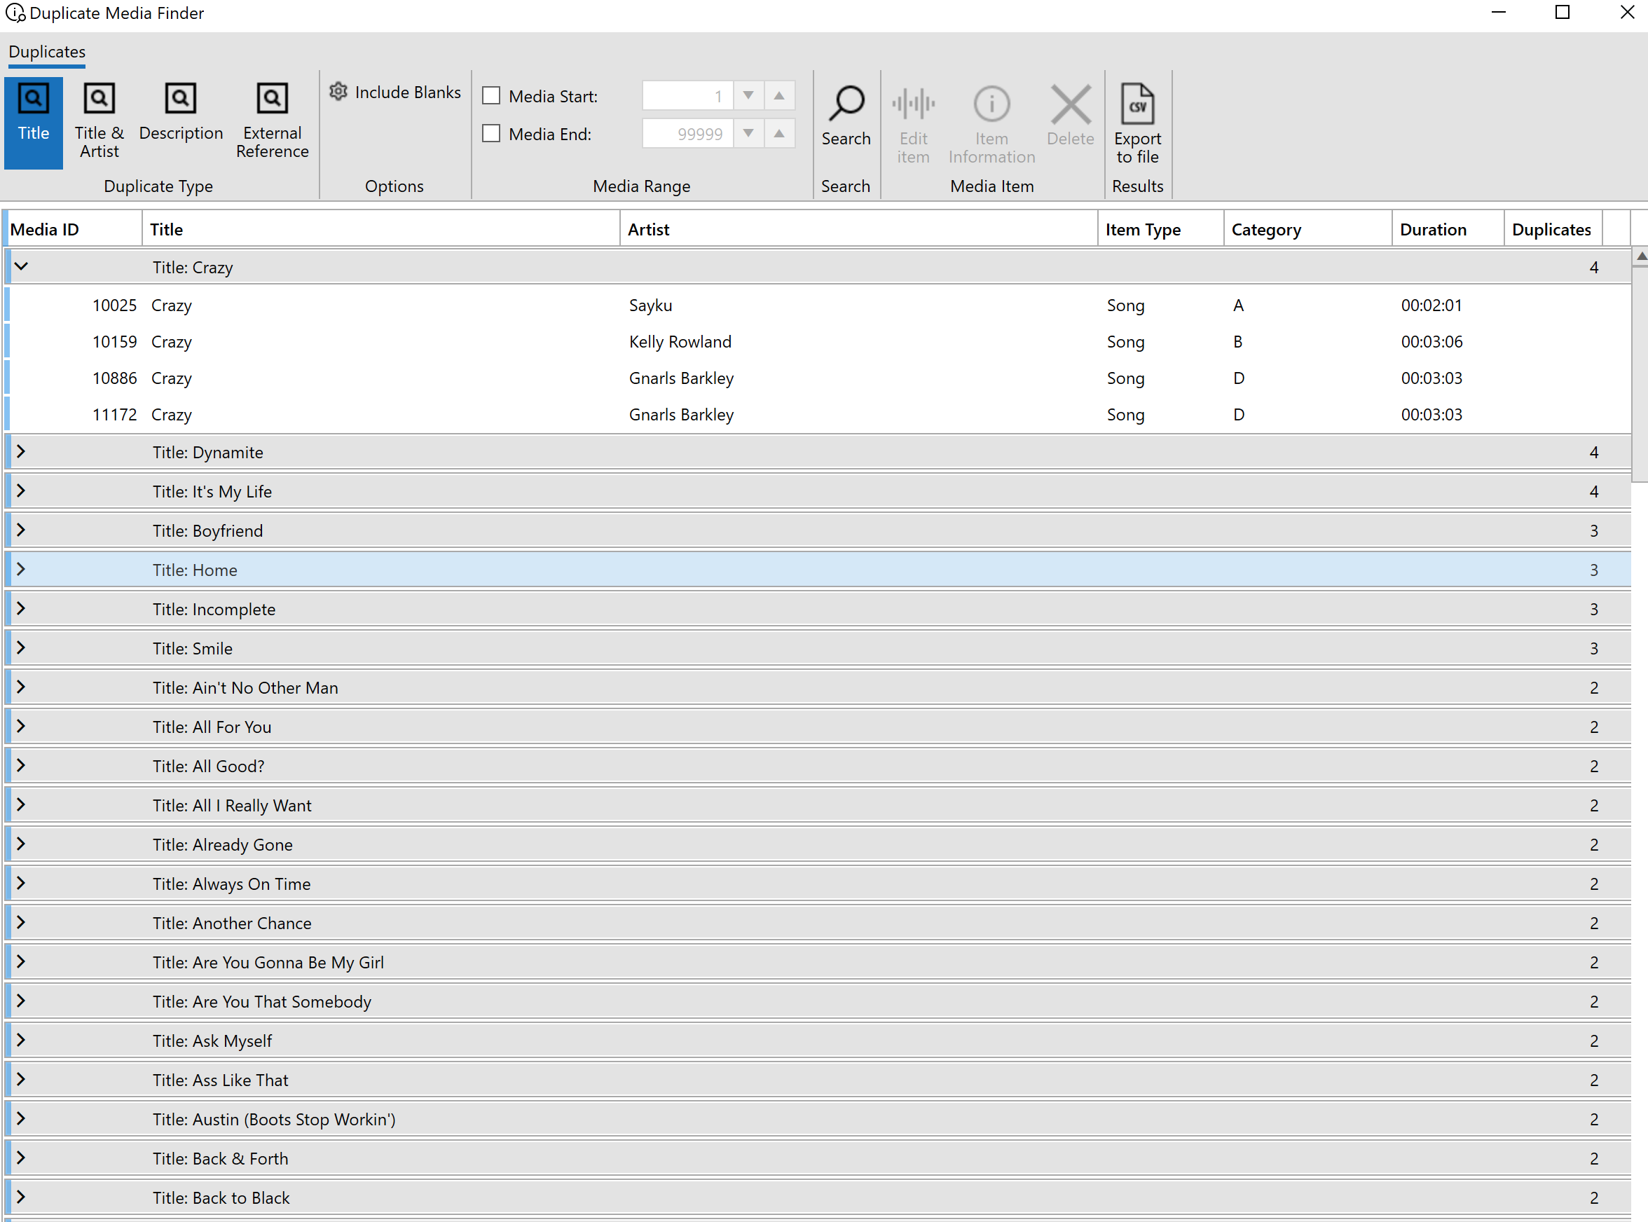Expand the Title: Dynamite group
The width and height of the screenshot is (1648, 1222).
coord(22,452)
